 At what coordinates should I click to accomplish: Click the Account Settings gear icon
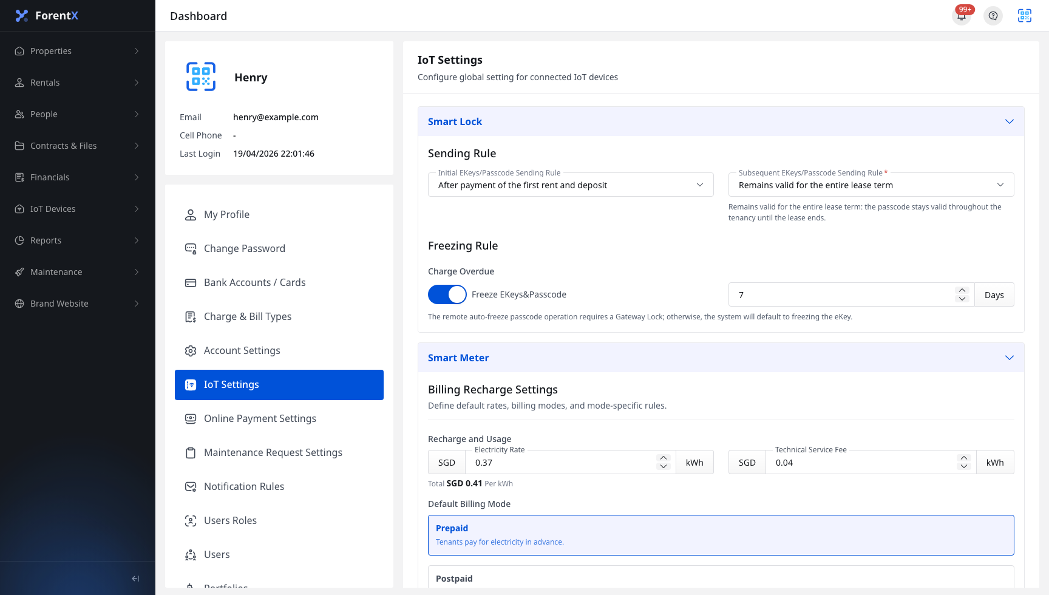(x=191, y=351)
